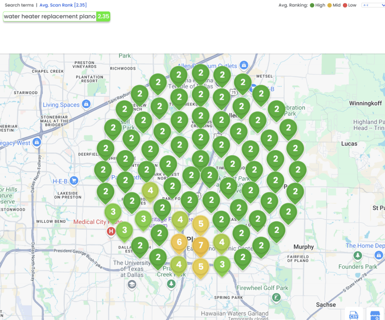Screen dimensions: 385x320
Task: Select the Founders Park tree marker
Action: tap(358, 256)
